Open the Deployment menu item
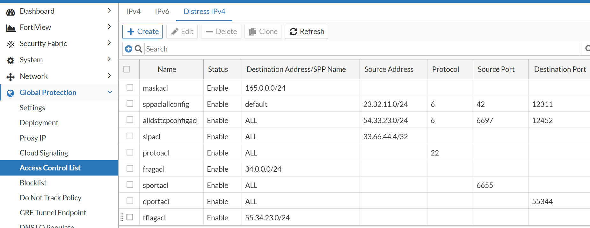Screen dimensions: 590x228 [39, 123]
